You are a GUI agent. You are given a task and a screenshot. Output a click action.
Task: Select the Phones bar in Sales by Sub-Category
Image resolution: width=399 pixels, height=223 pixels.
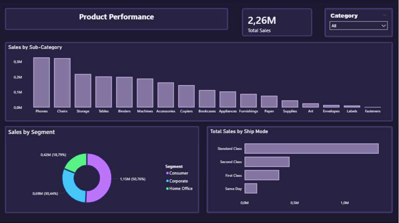(x=41, y=82)
